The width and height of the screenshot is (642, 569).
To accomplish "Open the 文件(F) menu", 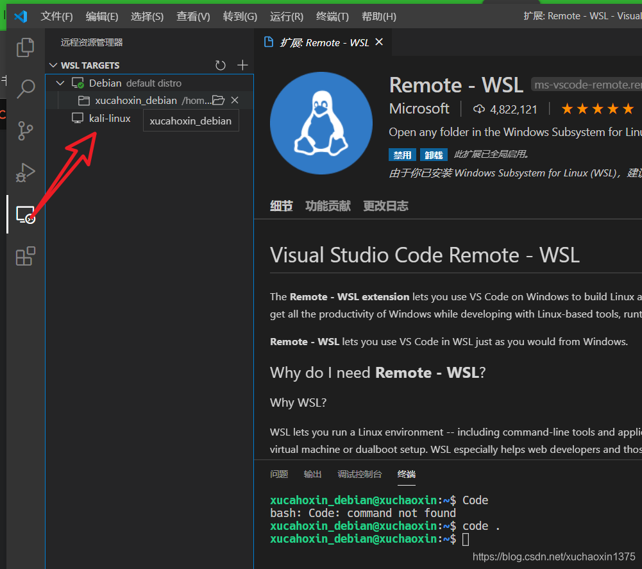I will pyautogui.click(x=56, y=17).
